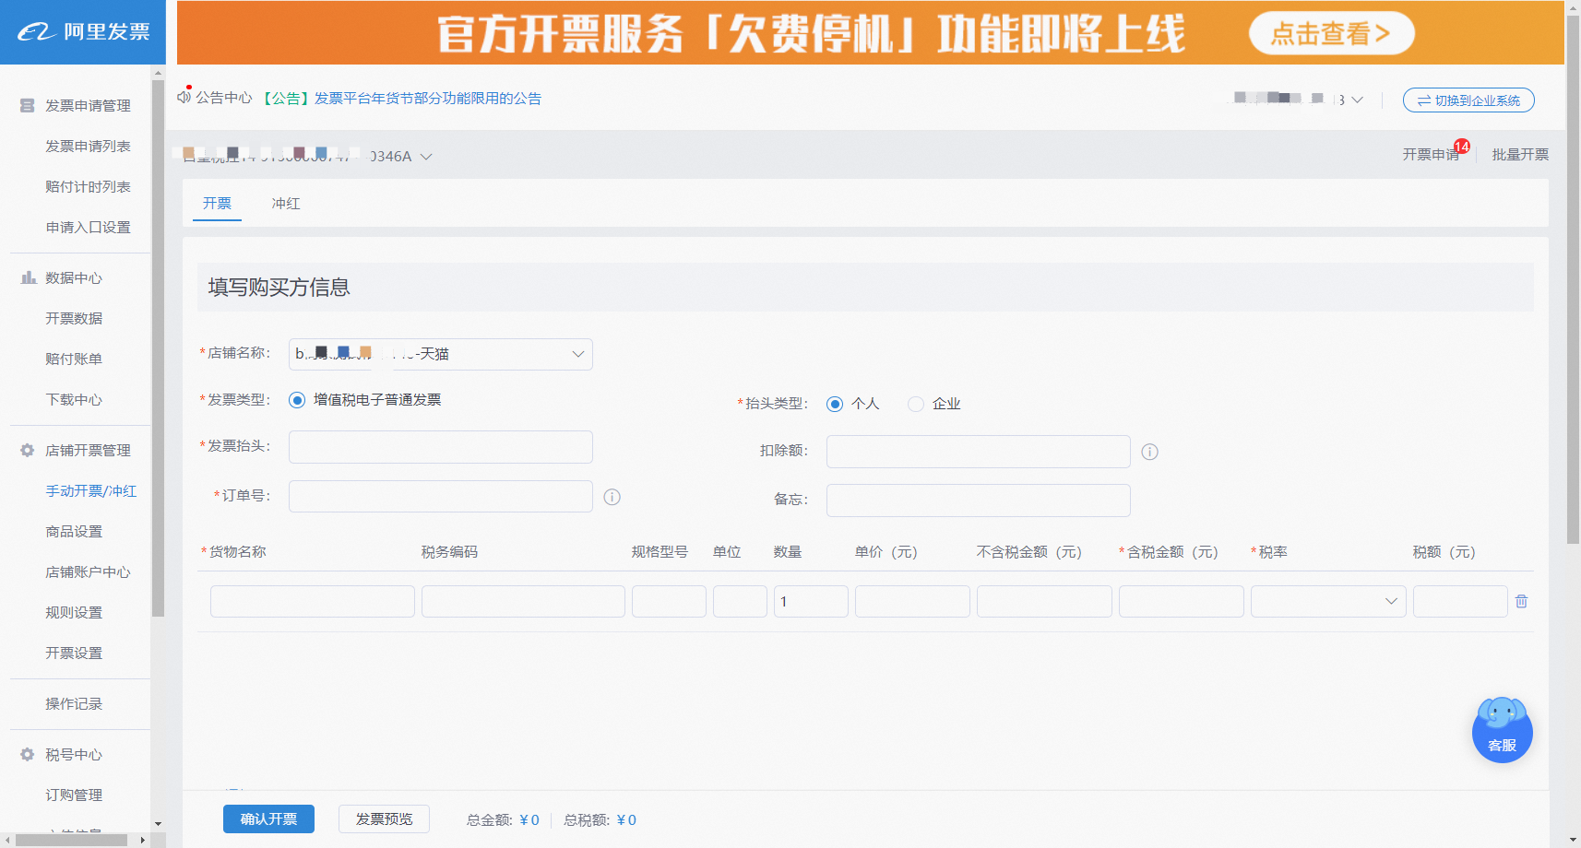The image size is (1581, 848).
Task: Click 点击查看 on the banner
Action: click(1331, 33)
